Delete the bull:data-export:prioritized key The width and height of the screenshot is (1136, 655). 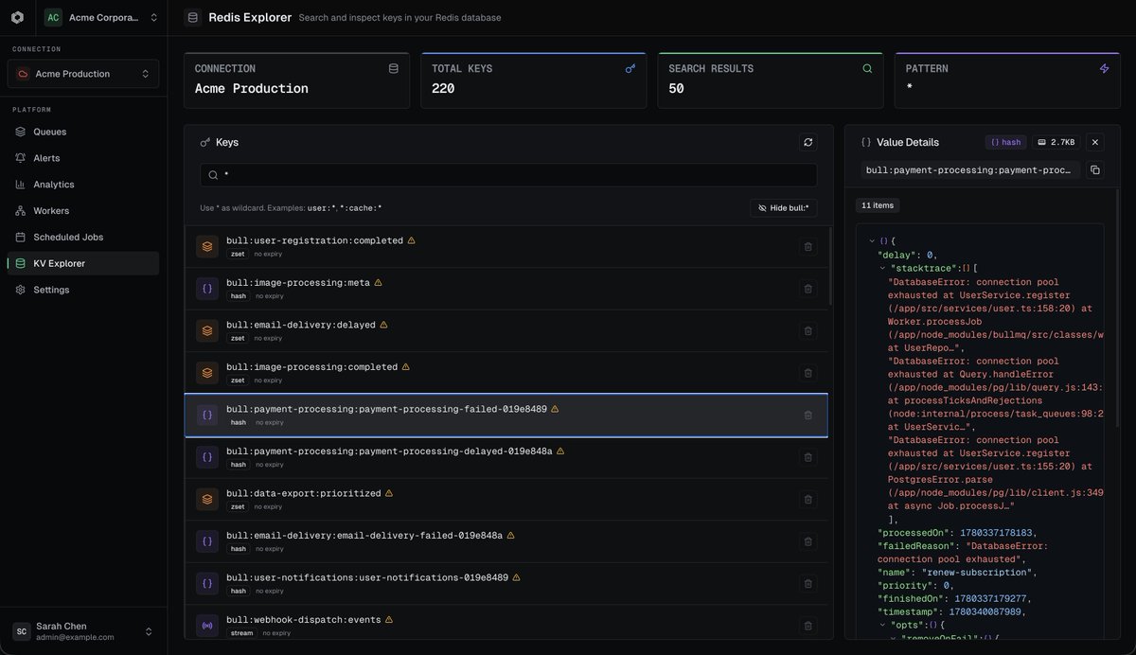pos(808,499)
